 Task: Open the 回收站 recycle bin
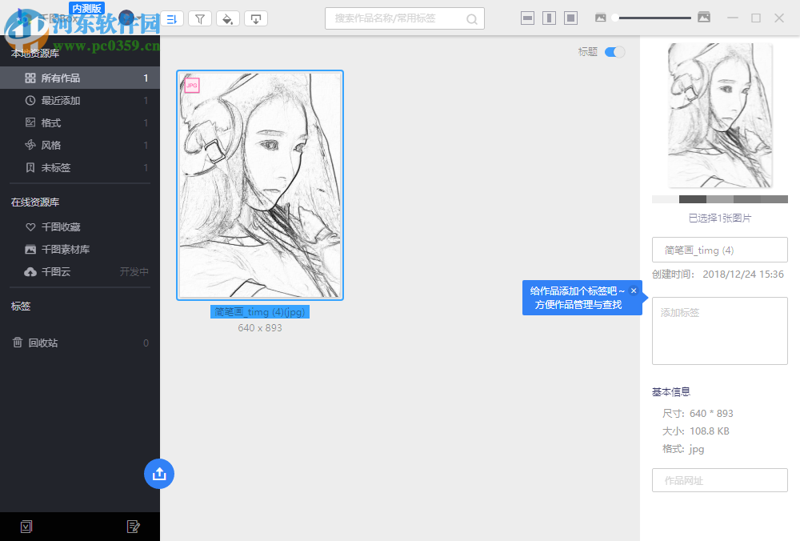(79, 343)
